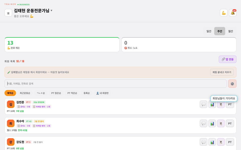The width and height of the screenshot is (241, 150).
Task: Switch to the 주간 view tab
Action: pyautogui.click(x=220, y=31)
